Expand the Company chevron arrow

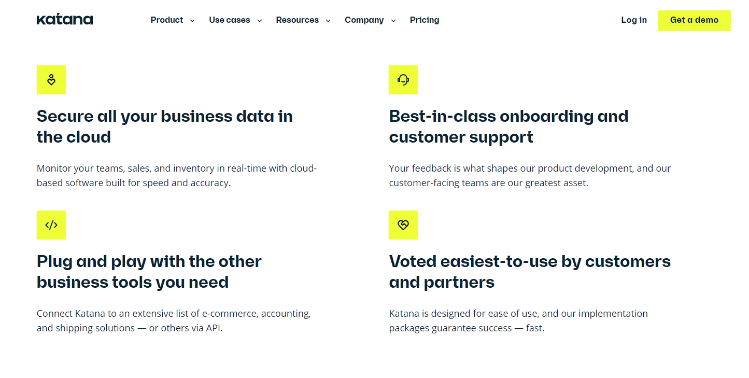pyautogui.click(x=393, y=21)
